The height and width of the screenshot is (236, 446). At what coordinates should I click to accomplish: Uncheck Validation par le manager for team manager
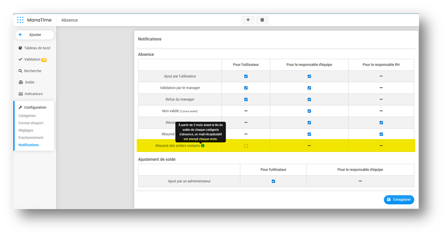point(309,88)
